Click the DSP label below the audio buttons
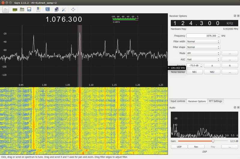 205,152
